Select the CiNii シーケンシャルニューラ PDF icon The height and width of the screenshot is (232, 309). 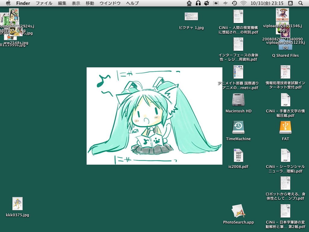(x=285, y=156)
